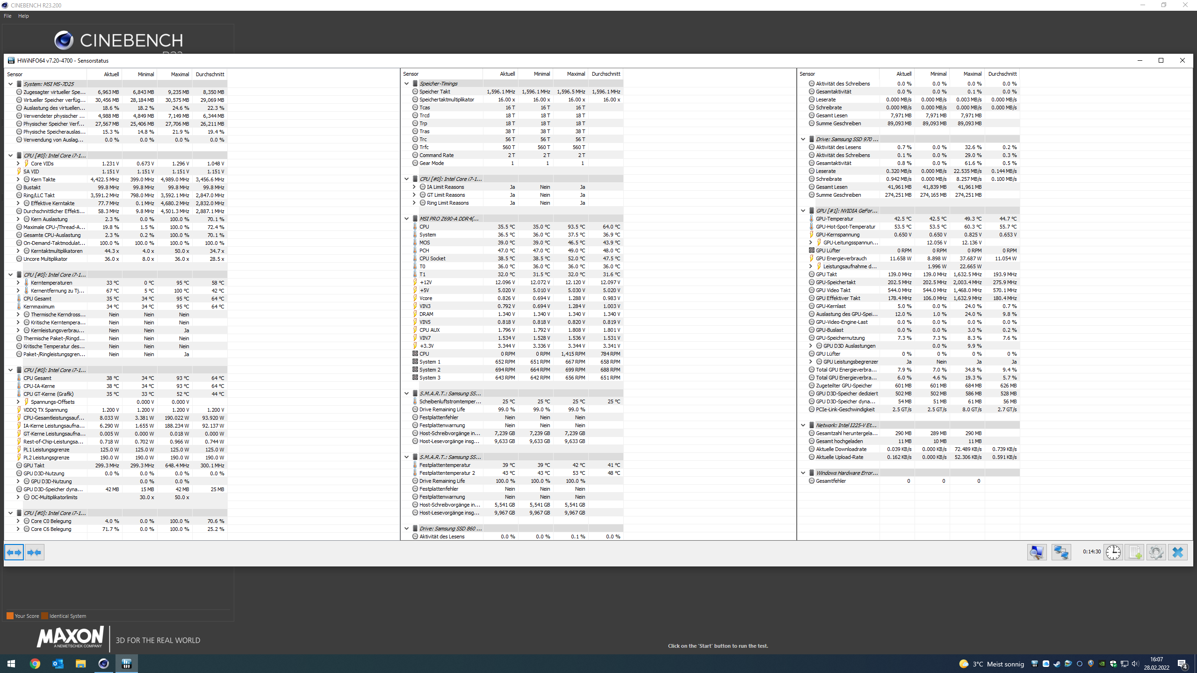Close sensors with the blue X icon
Viewport: 1197px width, 673px height.
pyautogui.click(x=1178, y=552)
